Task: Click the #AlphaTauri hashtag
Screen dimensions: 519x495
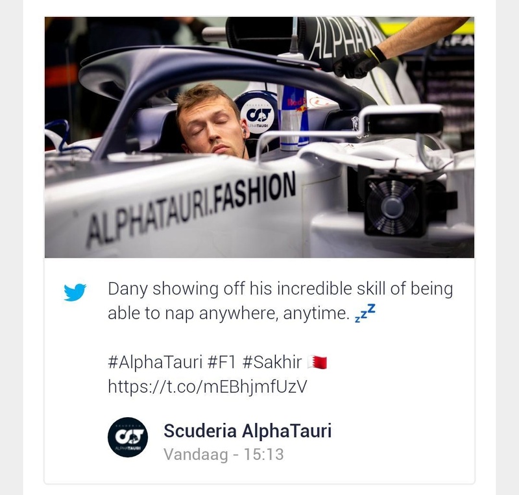Action: click(155, 362)
